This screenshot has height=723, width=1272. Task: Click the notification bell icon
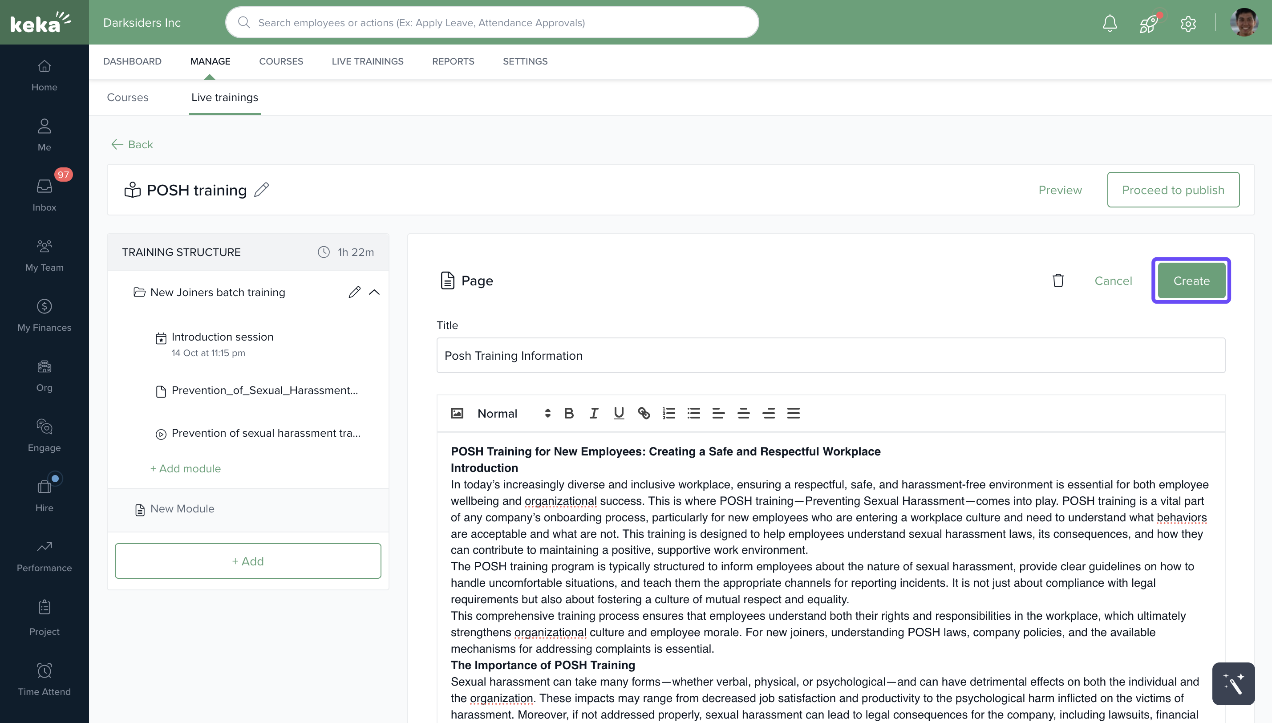click(x=1109, y=23)
